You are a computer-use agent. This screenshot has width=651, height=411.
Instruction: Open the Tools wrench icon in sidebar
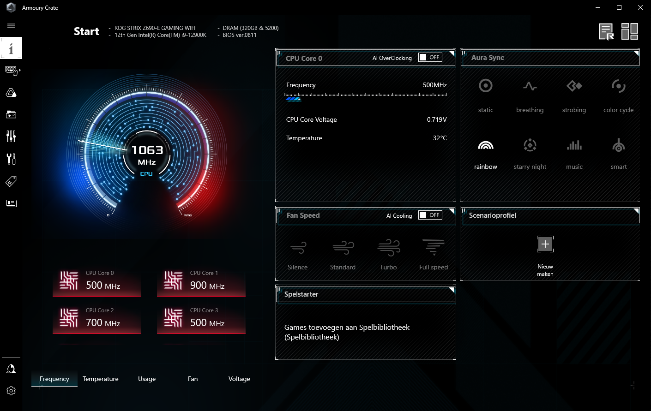11,159
